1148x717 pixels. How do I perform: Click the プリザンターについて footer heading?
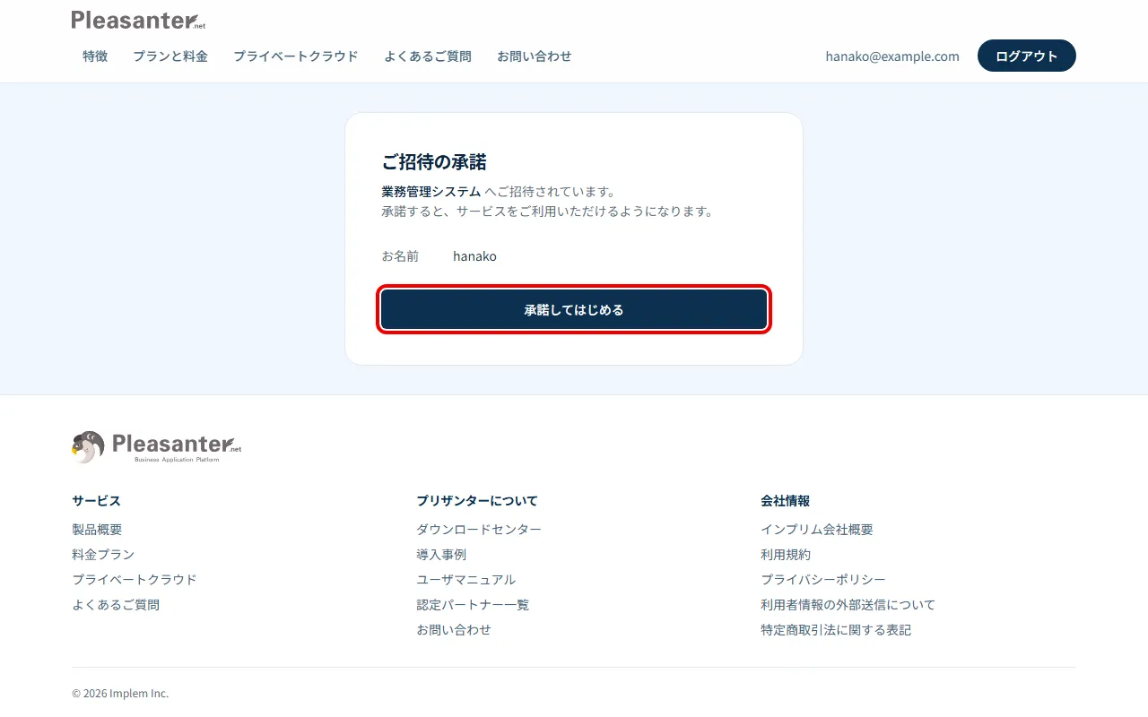pyautogui.click(x=477, y=501)
